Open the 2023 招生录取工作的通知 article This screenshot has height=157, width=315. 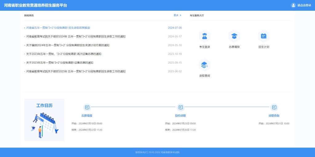pos(76,71)
